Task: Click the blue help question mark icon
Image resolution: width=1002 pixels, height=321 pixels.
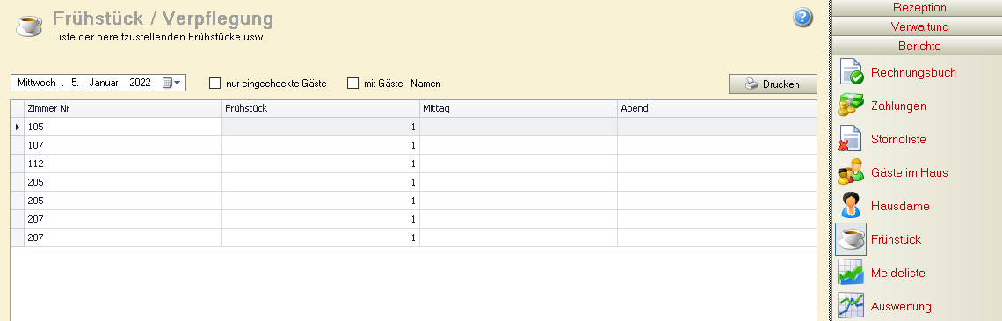Action: pos(802,18)
